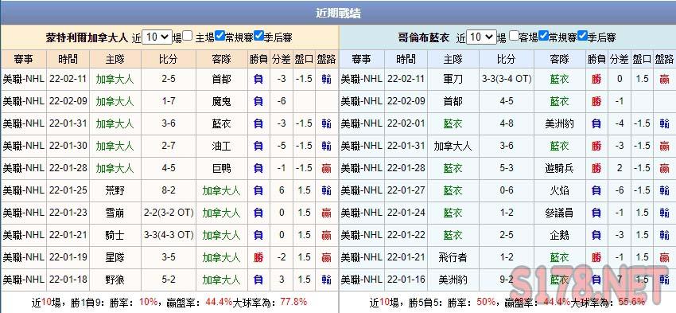Click the 10% 勝率 value for 加拿大人

pyautogui.click(x=148, y=302)
